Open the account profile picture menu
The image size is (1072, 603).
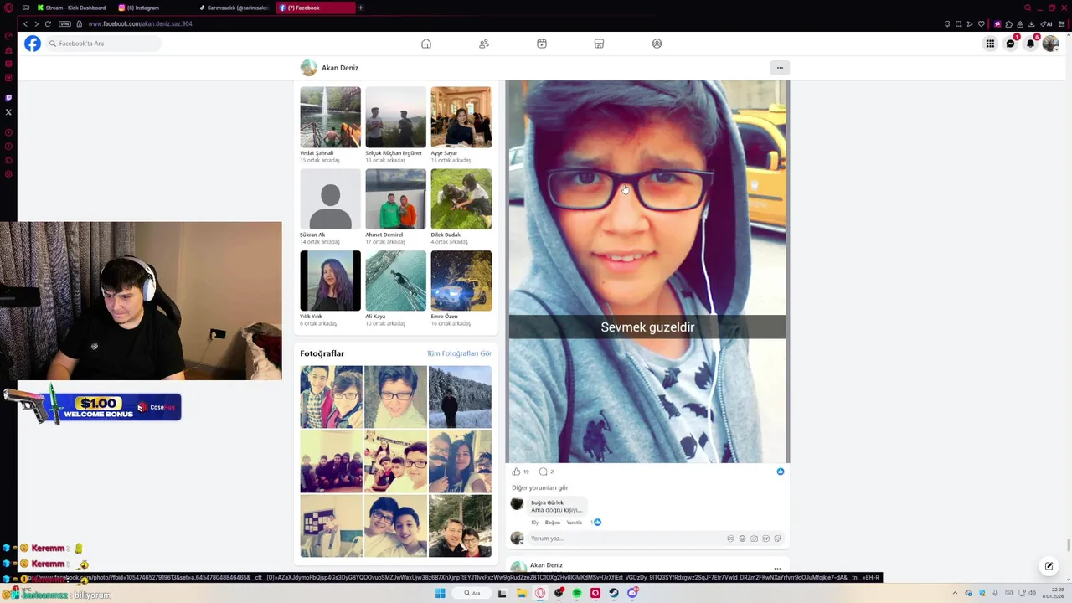click(1051, 44)
